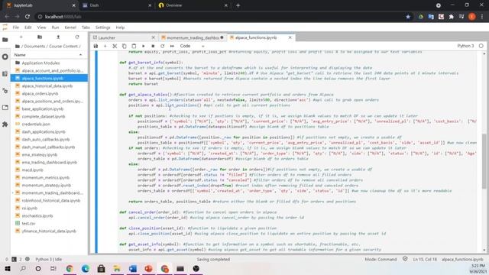Refresh the file list
Image resolution: width=489 pixels, height=275 pixels.
[77, 37]
